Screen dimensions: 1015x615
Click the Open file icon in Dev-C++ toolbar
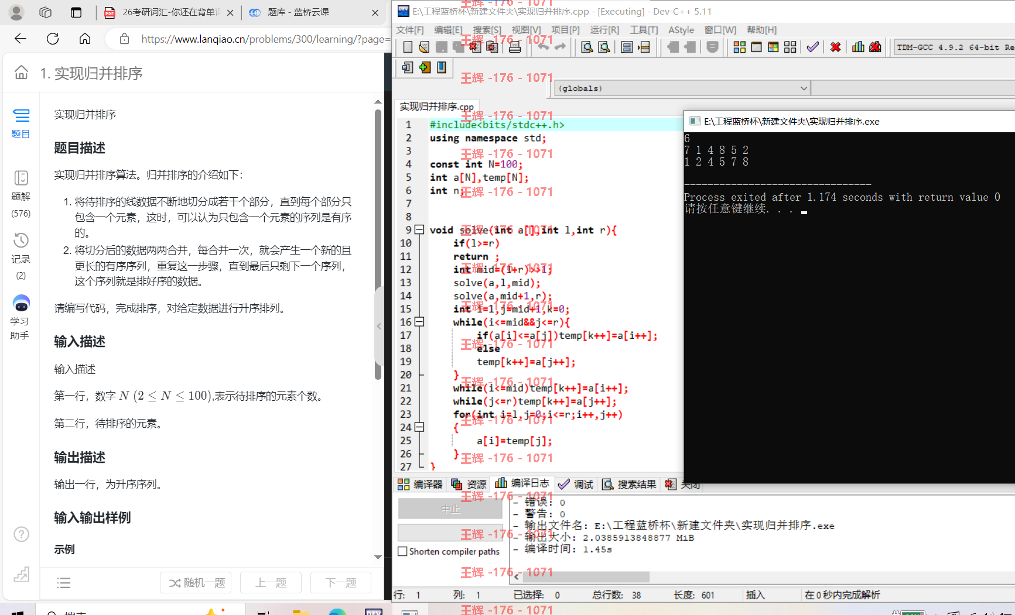pos(424,47)
